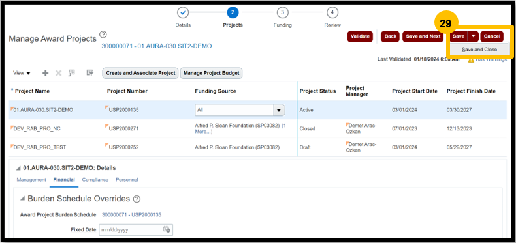The height and width of the screenshot is (243, 516).
Task: Click finish date 12/13/2023
Action: click(x=459, y=129)
